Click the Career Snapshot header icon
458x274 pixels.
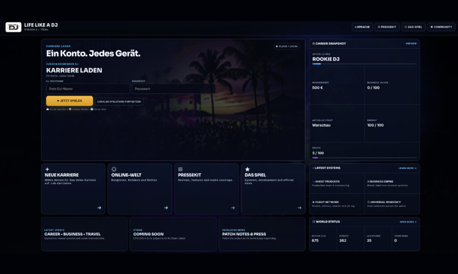[x=314, y=43]
